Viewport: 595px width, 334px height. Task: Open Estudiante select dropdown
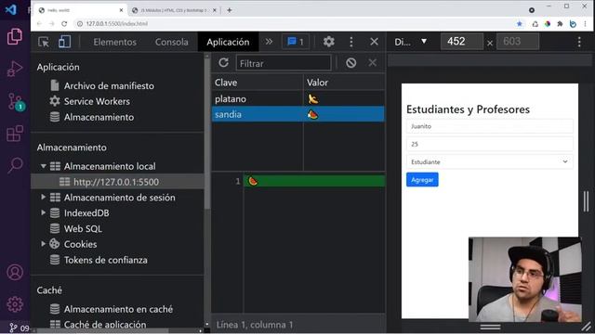point(490,161)
